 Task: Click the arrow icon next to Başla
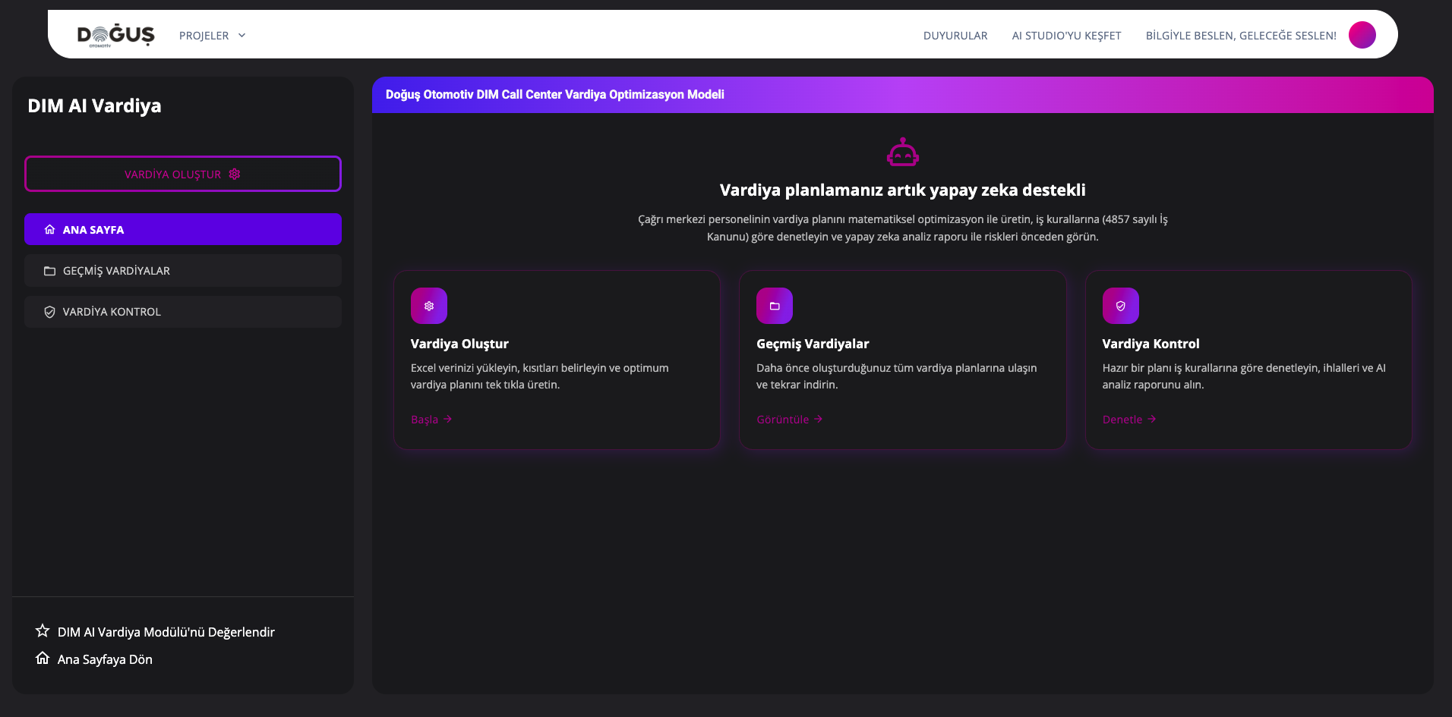[x=447, y=419]
